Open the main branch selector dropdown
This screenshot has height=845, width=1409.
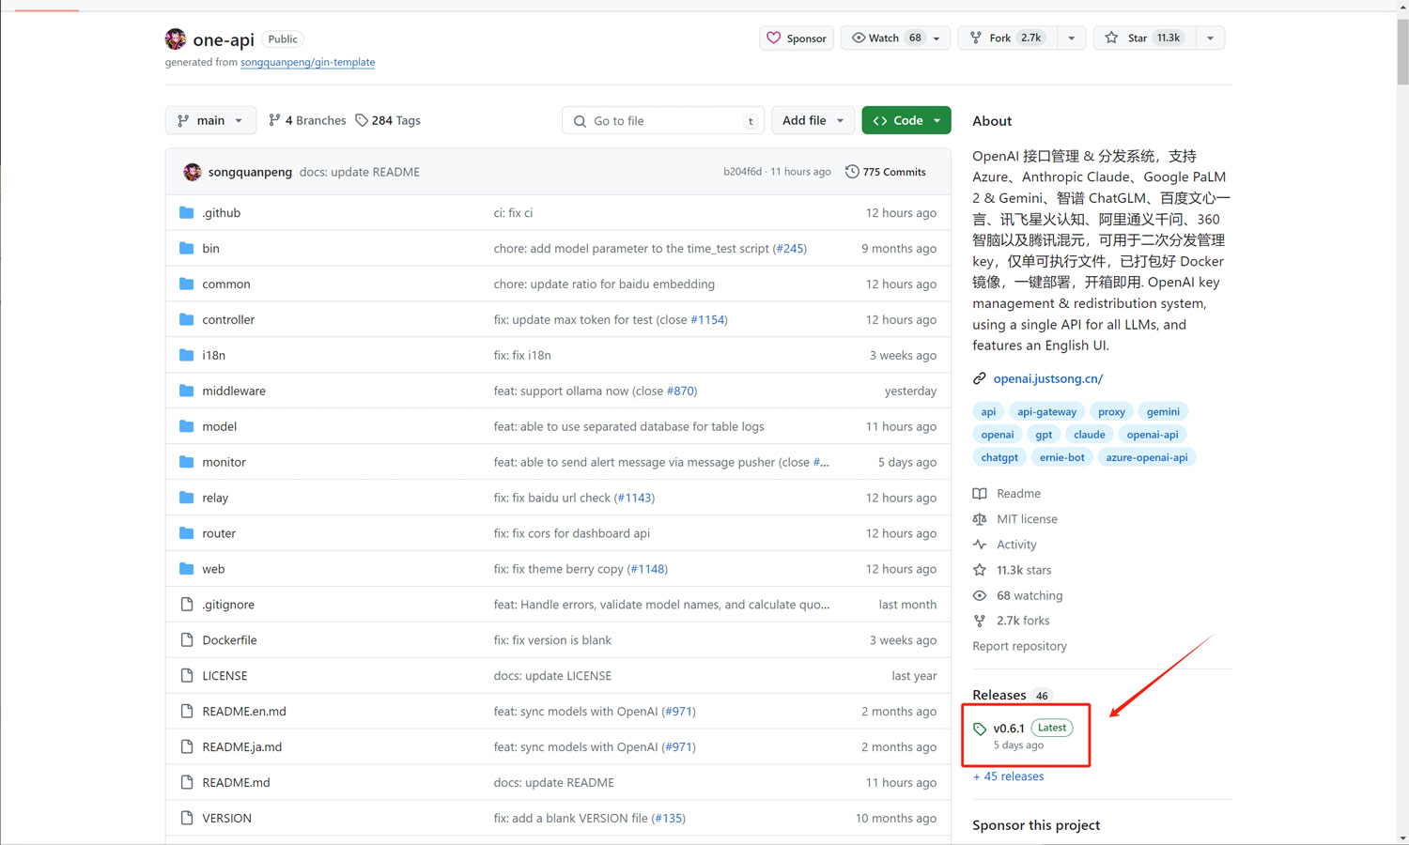[x=210, y=120]
